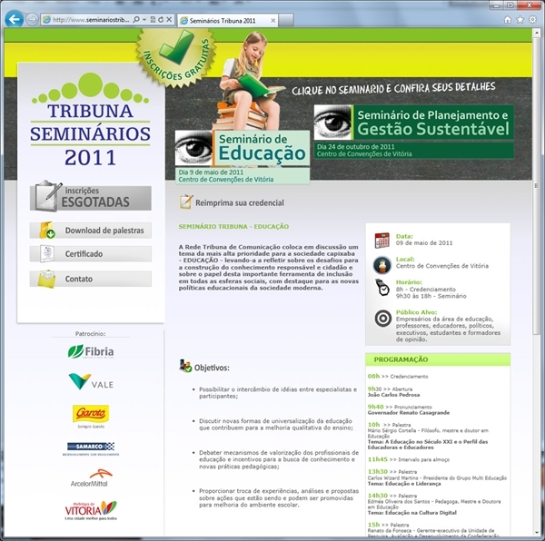Viewport: 545px width, 541px height.
Task: Open the address bar dropdown arrow
Action: coord(144,20)
